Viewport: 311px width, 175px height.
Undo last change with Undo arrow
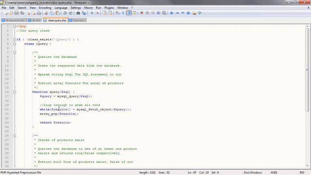coord(65,13)
